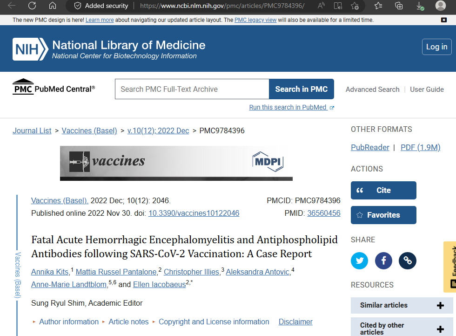This screenshot has height=336, width=456.
Task: Open the User Guide
Action: (427, 89)
